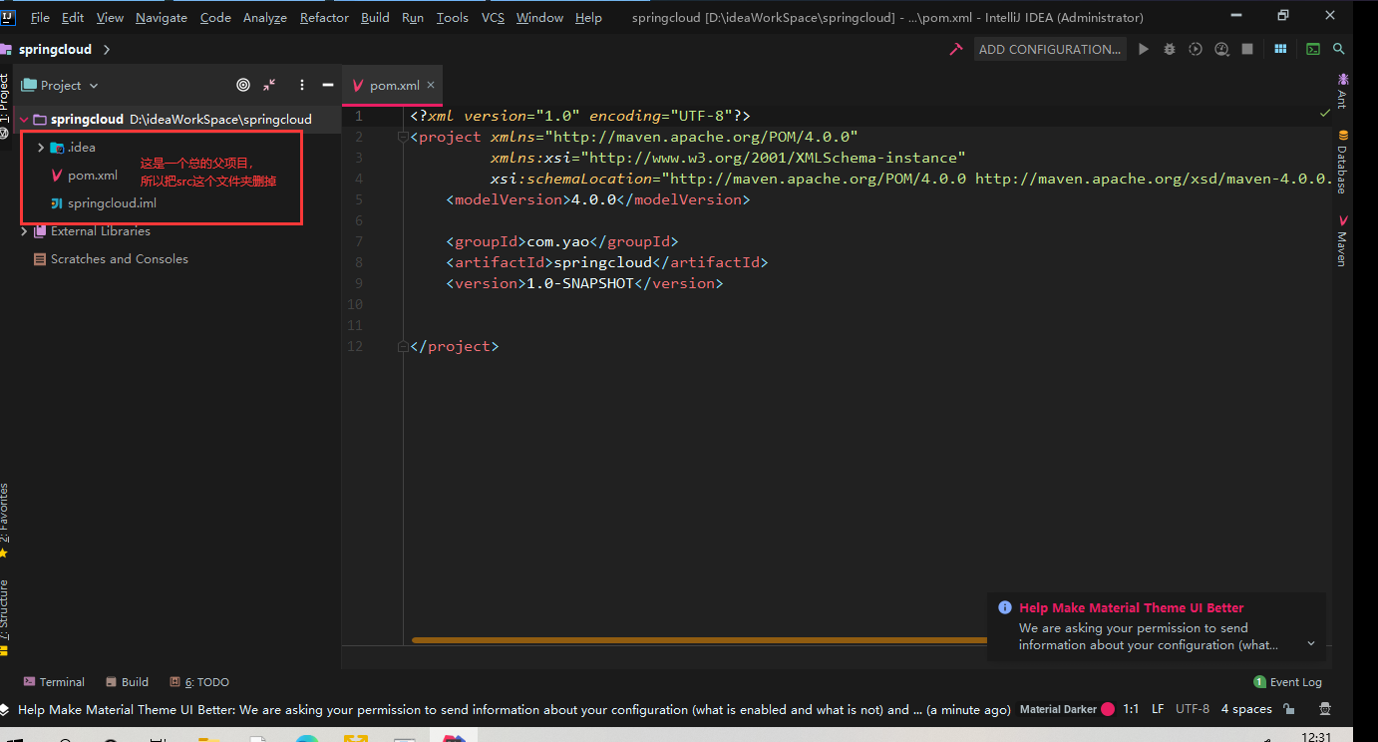Select springcloud.iml in the project tree
1378x742 pixels.
(112, 203)
